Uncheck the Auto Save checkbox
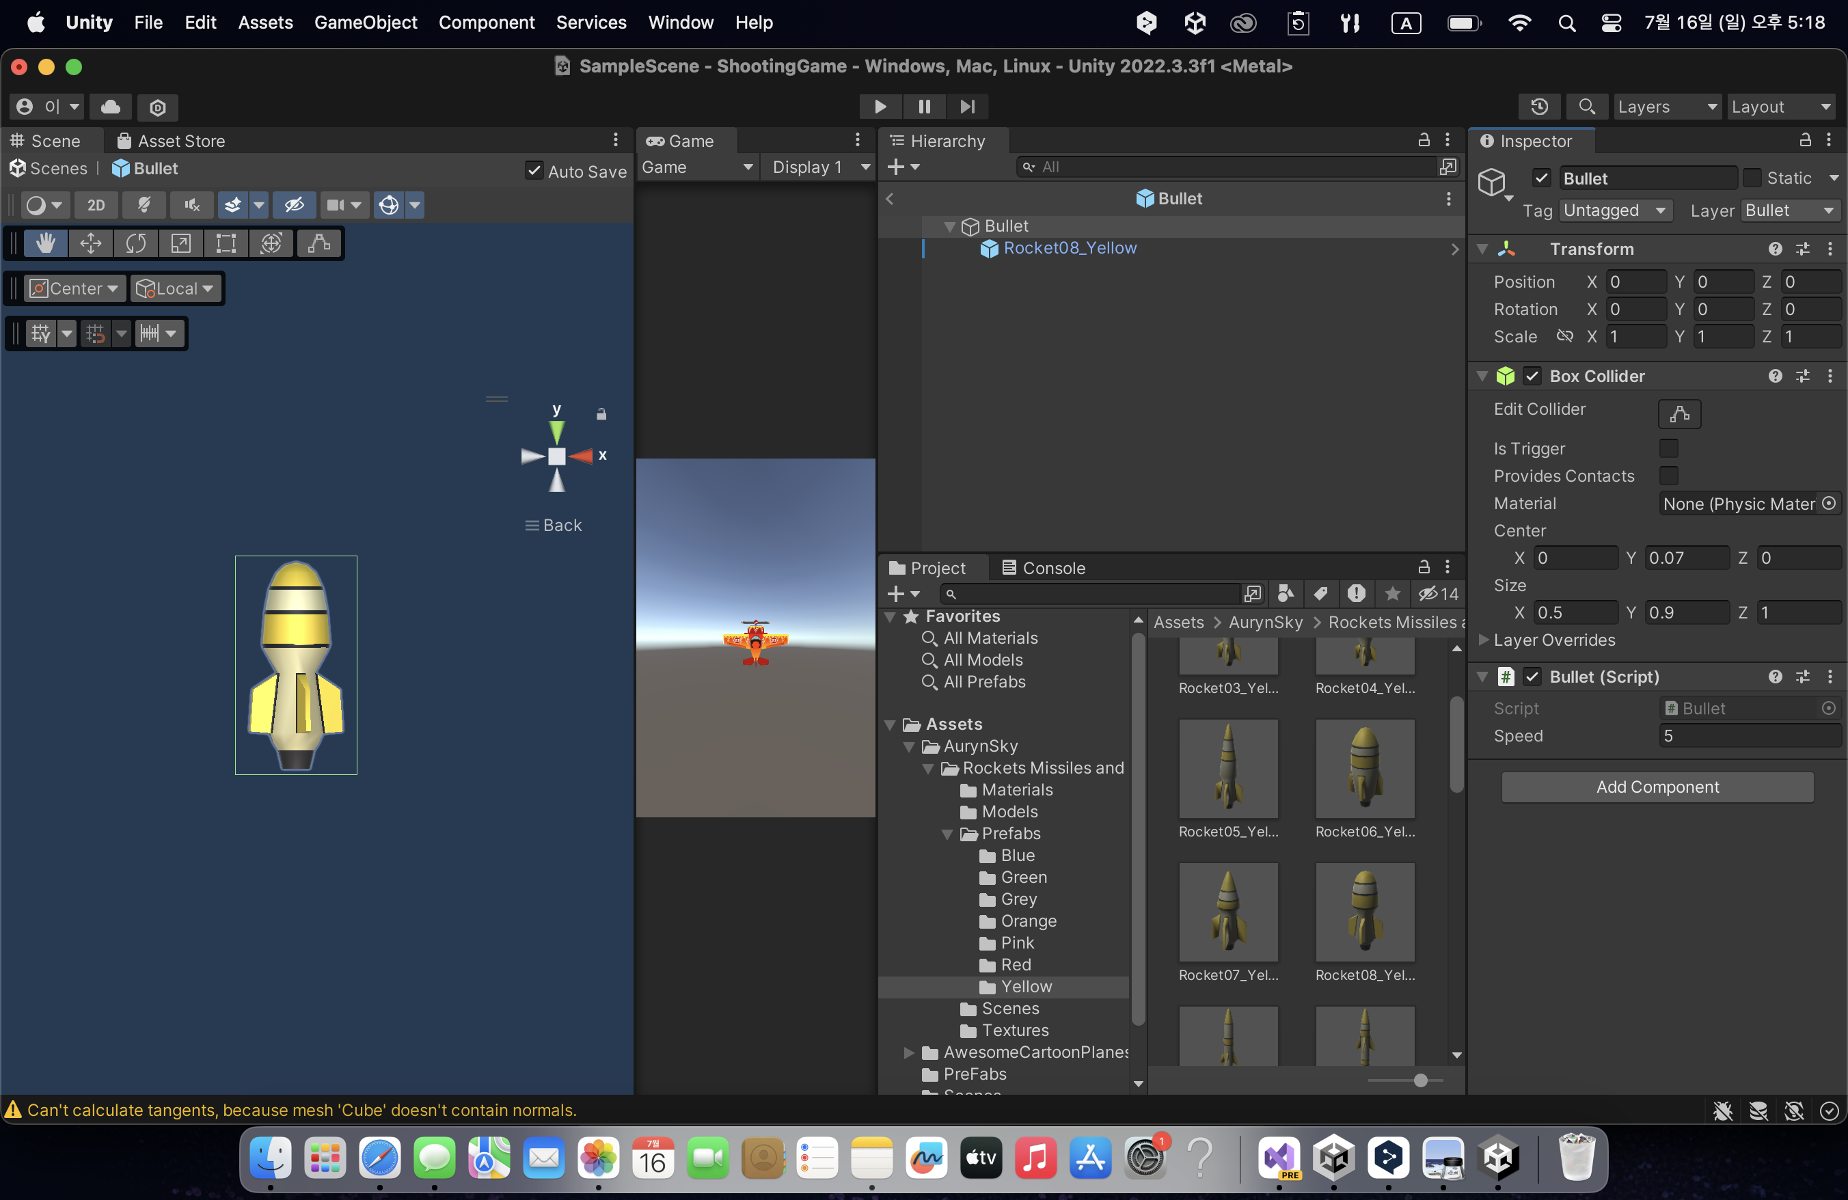Image resolution: width=1848 pixels, height=1200 pixels. [534, 171]
